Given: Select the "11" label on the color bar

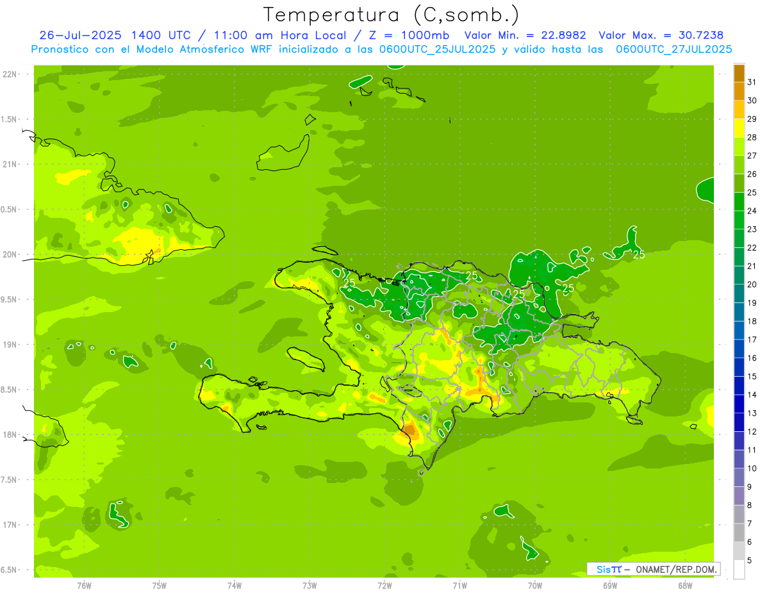Looking at the screenshot, I should point(752,450).
